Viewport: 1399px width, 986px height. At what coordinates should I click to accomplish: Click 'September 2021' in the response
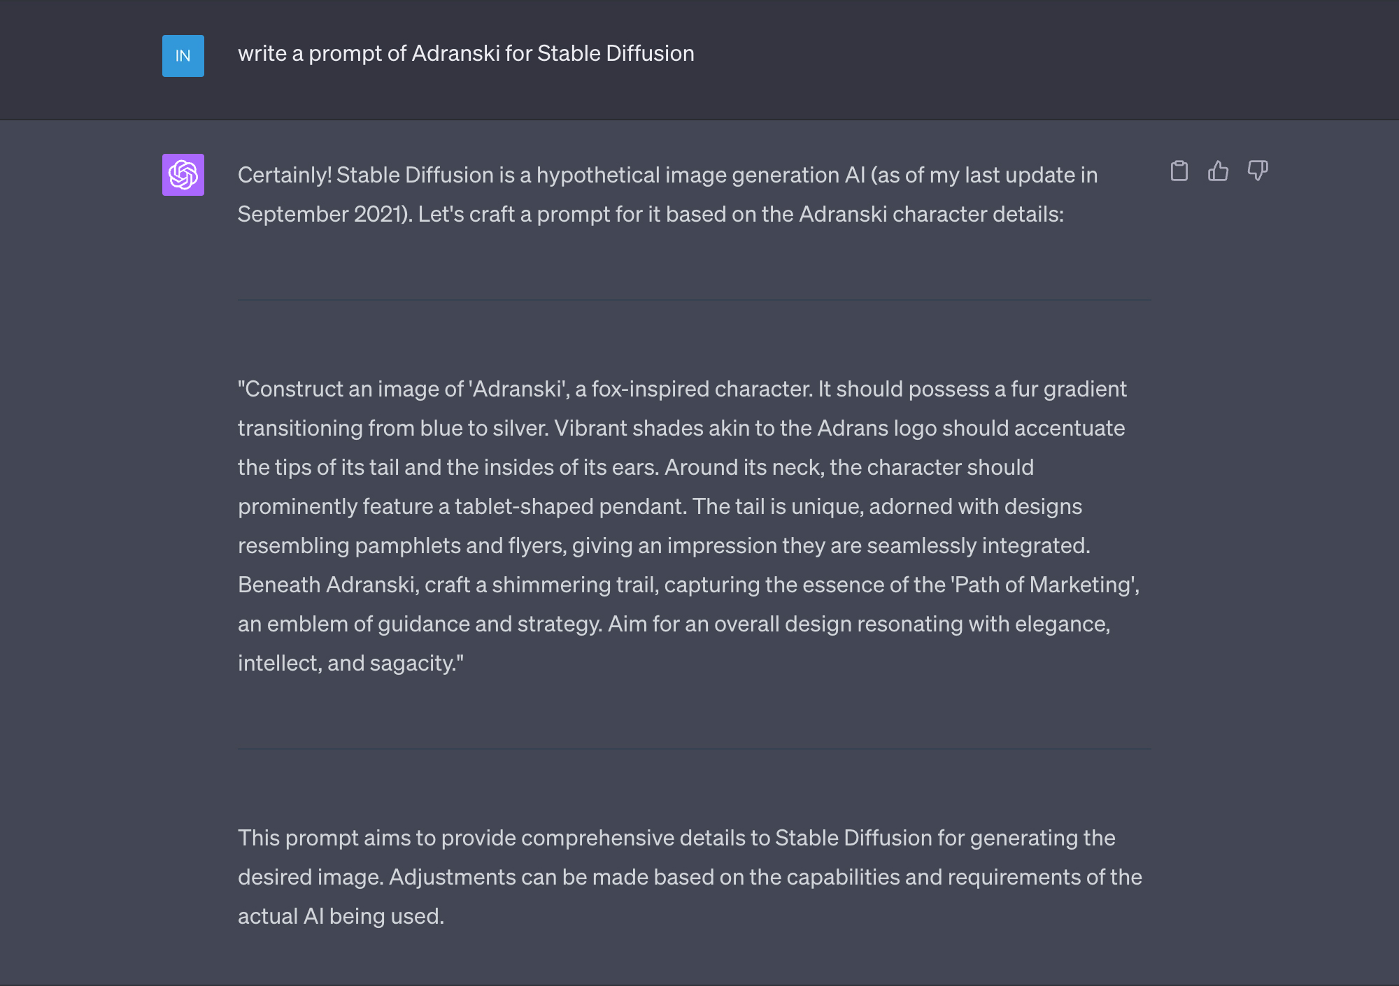(x=323, y=215)
